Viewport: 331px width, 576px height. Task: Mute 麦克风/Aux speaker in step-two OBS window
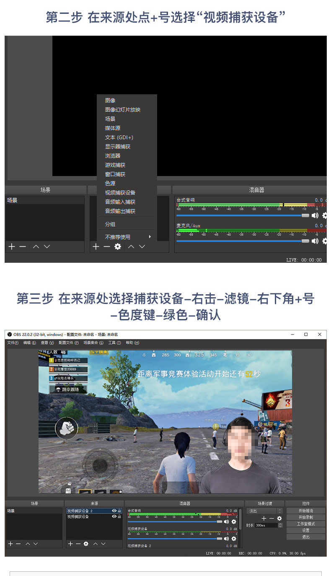pos(315,241)
